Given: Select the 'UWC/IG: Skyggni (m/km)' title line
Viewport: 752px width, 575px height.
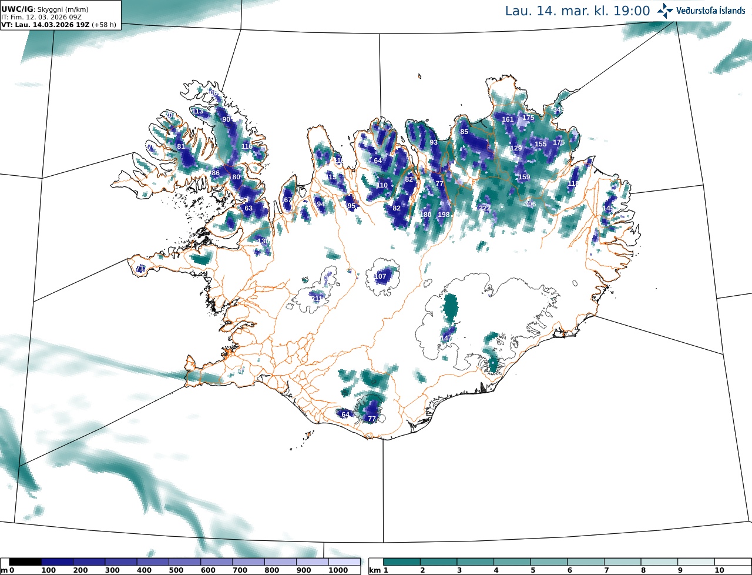Looking at the screenshot, I should click(43, 9).
